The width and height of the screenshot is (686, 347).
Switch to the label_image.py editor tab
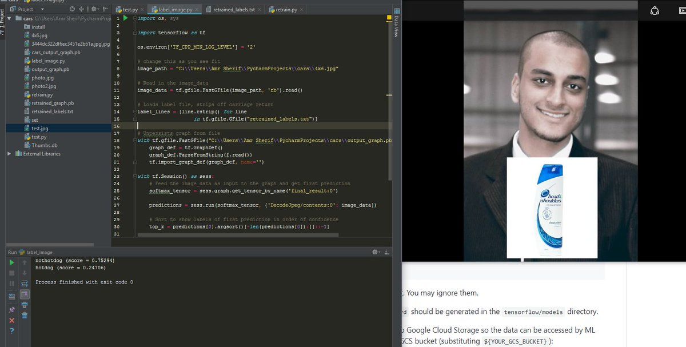pos(176,10)
